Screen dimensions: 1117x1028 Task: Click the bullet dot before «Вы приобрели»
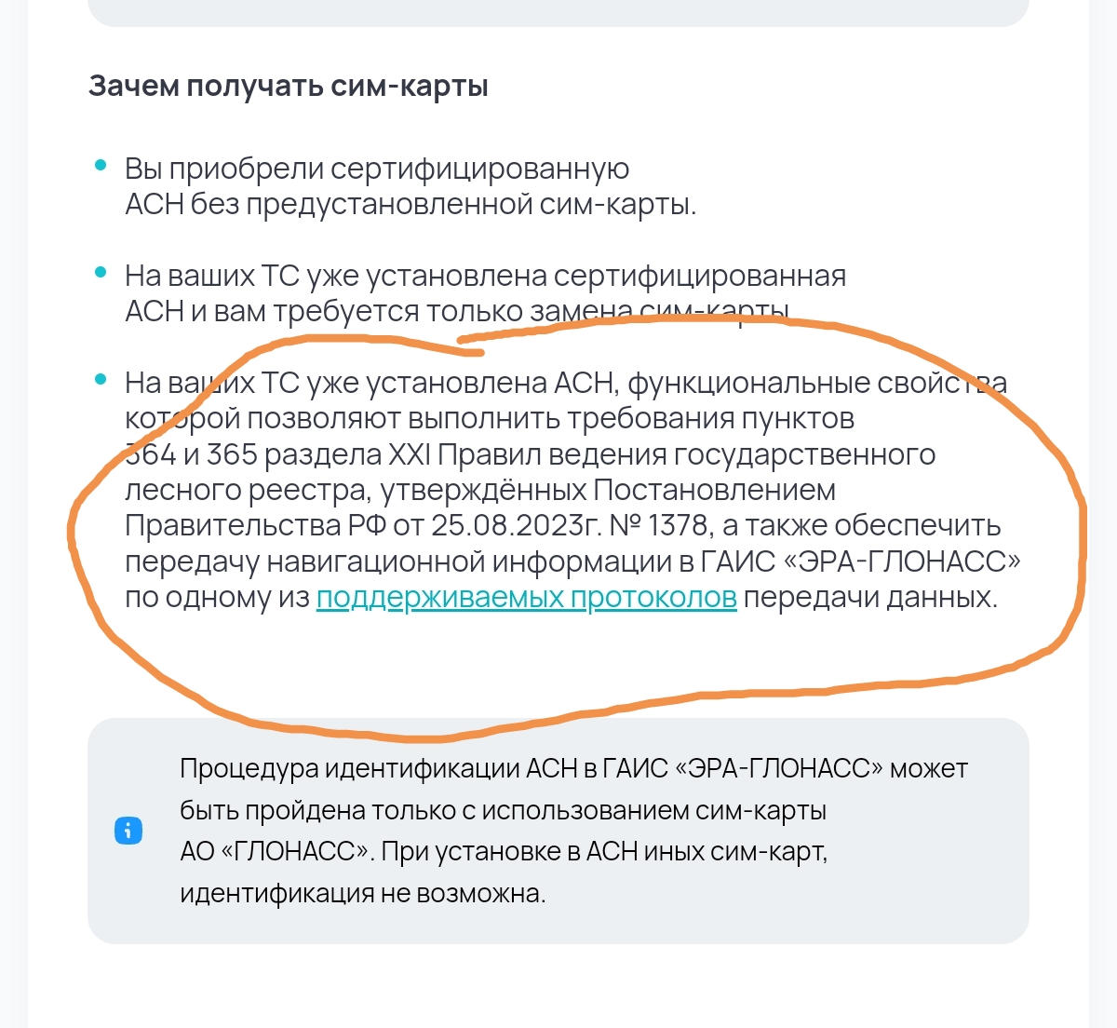coord(101,166)
